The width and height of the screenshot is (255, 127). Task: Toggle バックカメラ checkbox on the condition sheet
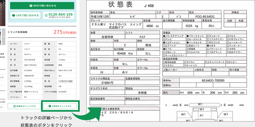click(188, 43)
